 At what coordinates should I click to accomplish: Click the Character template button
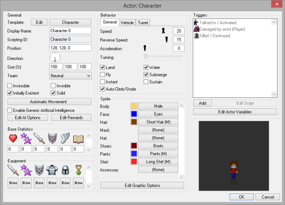70,22
